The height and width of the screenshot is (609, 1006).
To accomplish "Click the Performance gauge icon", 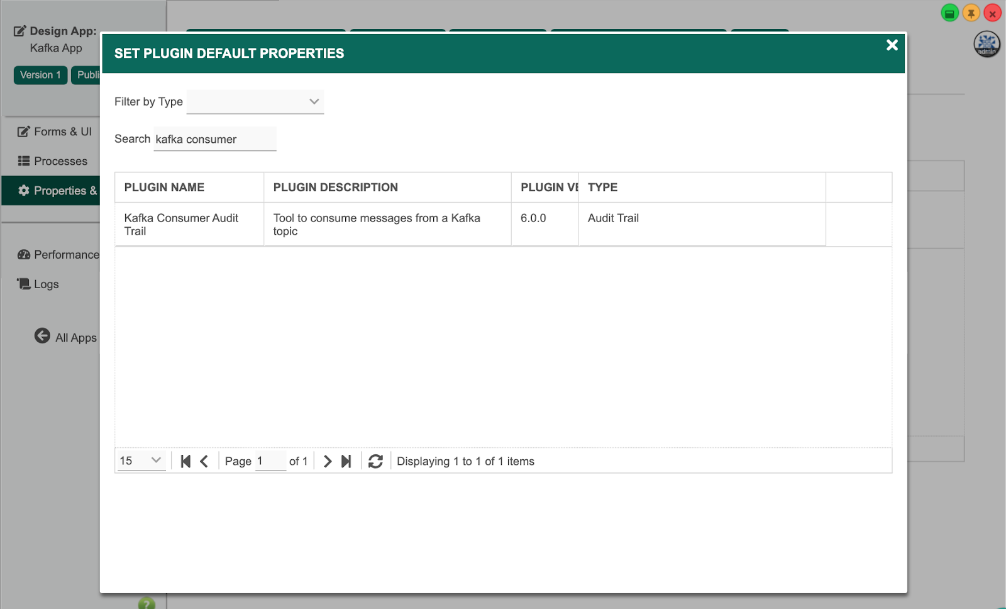I will [24, 255].
